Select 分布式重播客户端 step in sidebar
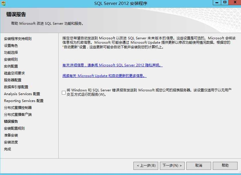The image size is (241, 175). click(18, 115)
